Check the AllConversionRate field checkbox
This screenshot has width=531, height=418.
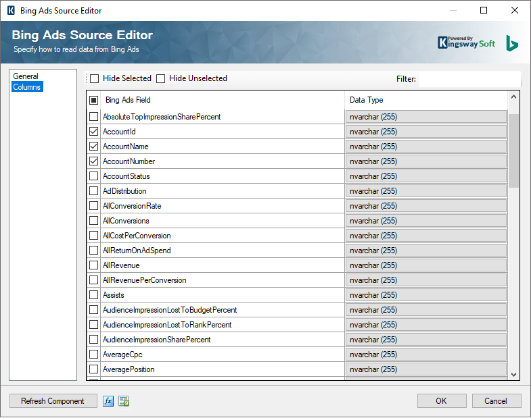coord(94,206)
